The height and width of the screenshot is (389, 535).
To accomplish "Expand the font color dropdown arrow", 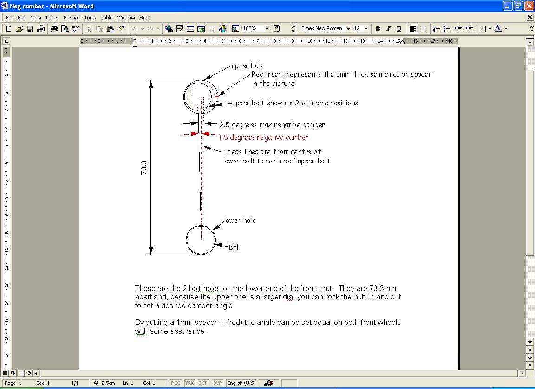I will point(506,29).
